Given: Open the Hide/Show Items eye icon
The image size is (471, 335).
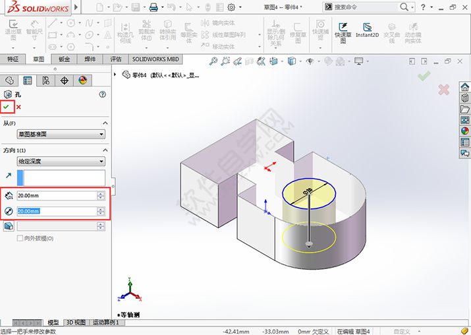Looking at the screenshot, I should point(310,61).
